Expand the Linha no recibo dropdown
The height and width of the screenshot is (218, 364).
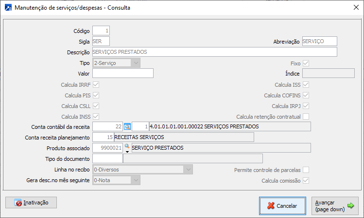[x=188, y=169]
